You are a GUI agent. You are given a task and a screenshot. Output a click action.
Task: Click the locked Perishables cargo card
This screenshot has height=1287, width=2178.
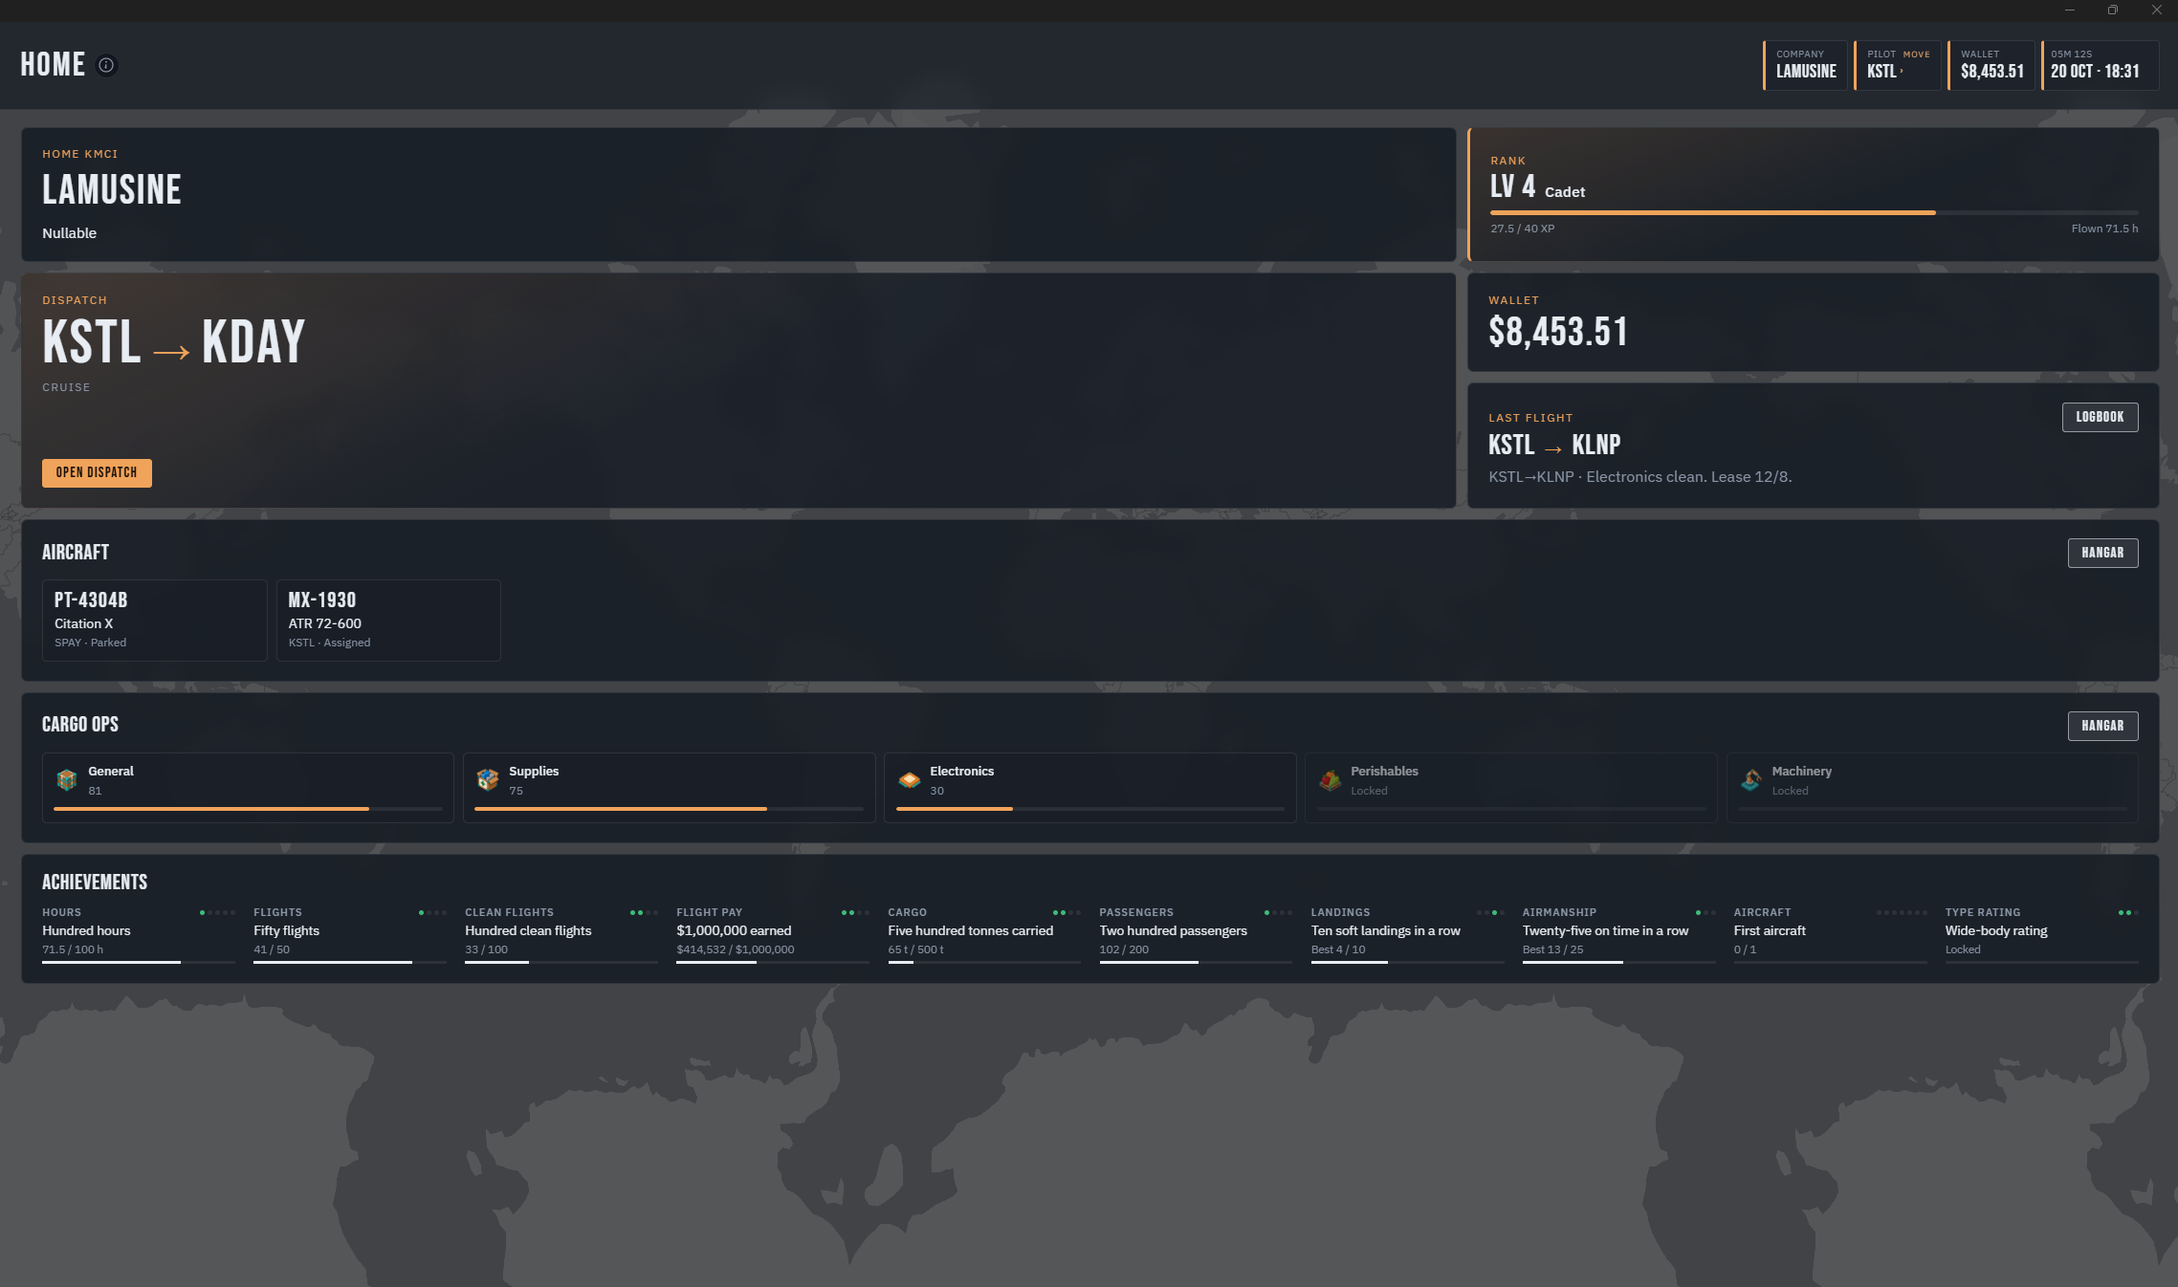(1510, 788)
